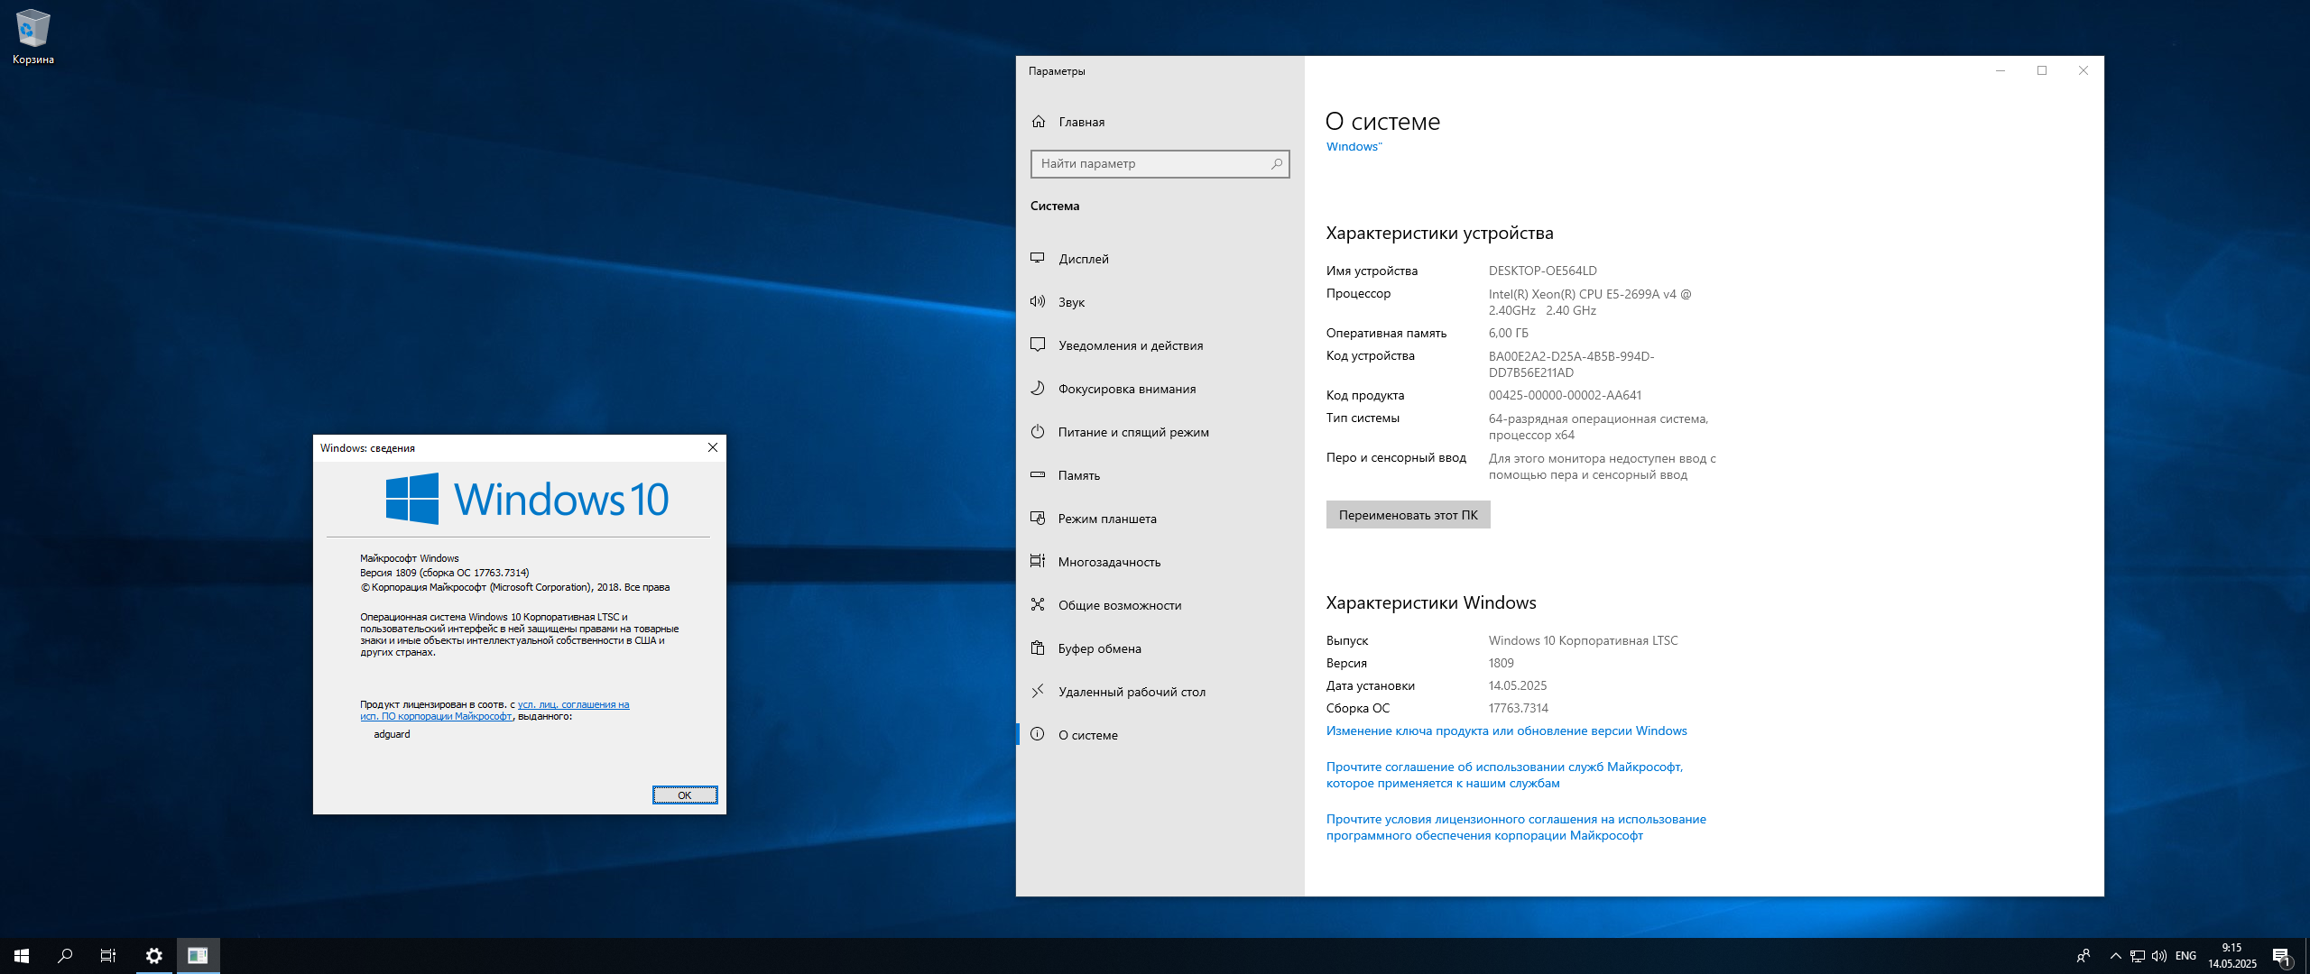Open the software license terms link
The width and height of the screenshot is (2310, 974).
pyautogui.click(x=1516, y=828)
